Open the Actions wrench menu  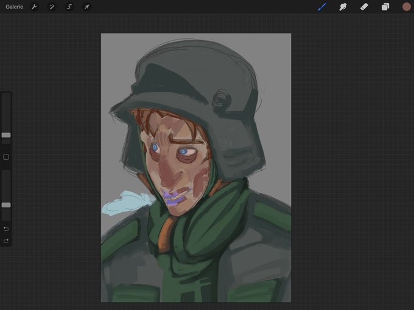(34, 7)
